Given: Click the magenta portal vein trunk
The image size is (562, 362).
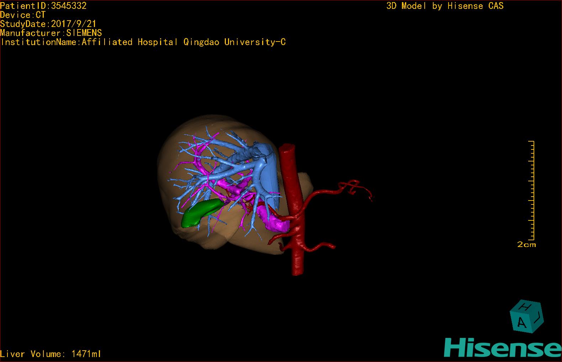Looking at the screenshot, I should (273, 218).
